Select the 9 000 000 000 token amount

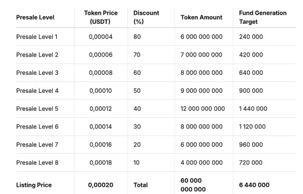point(201,91)
